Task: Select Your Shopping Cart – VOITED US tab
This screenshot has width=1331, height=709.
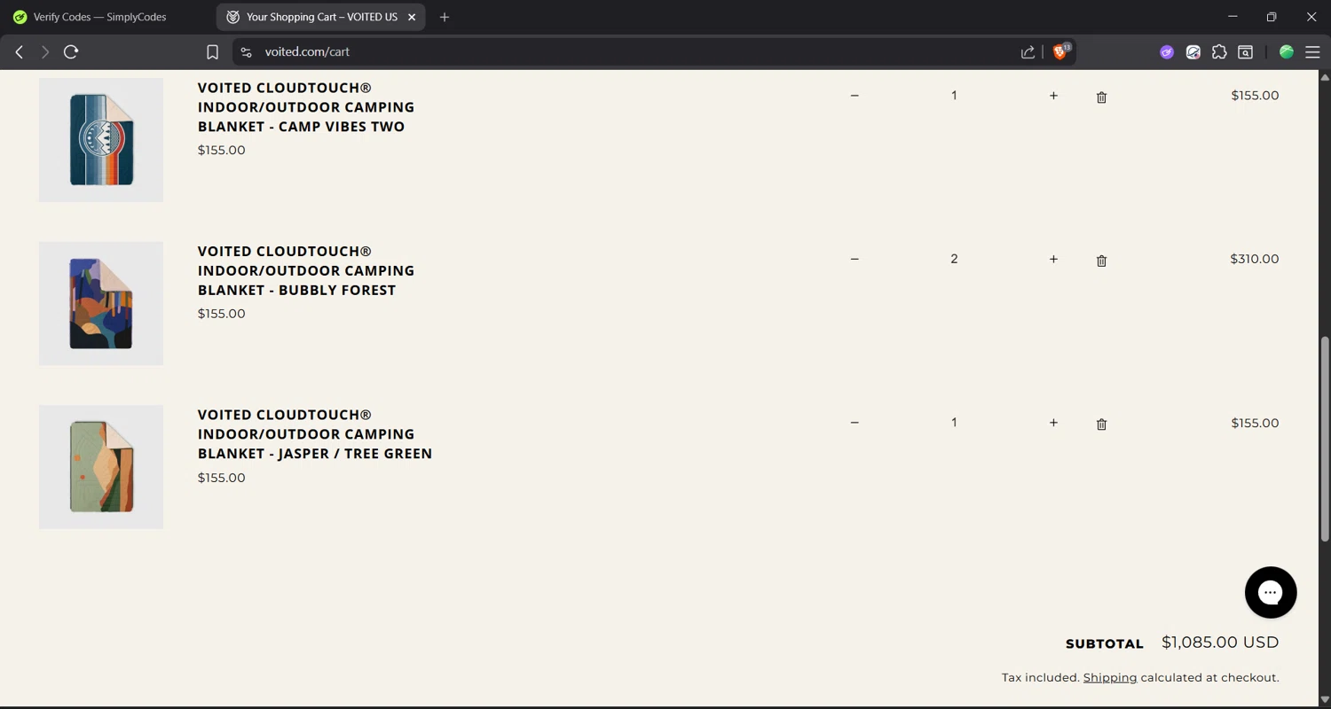Action: click(312, 17)
